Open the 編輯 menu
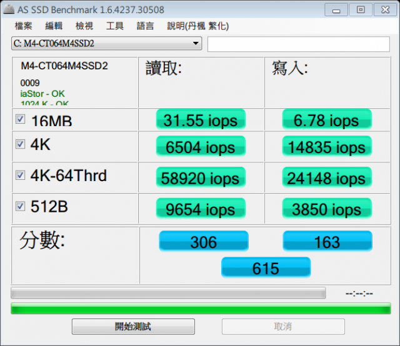Viewport: 400px width, 346px height. pyautogui.click(x=54, y=26)
